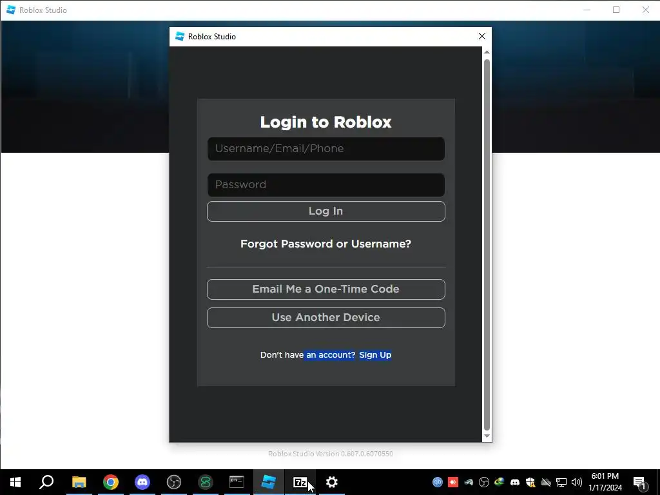This screenshot has height=495, width=660.
Task: Close the main Roblox Studio window
Action: (645, 10)
